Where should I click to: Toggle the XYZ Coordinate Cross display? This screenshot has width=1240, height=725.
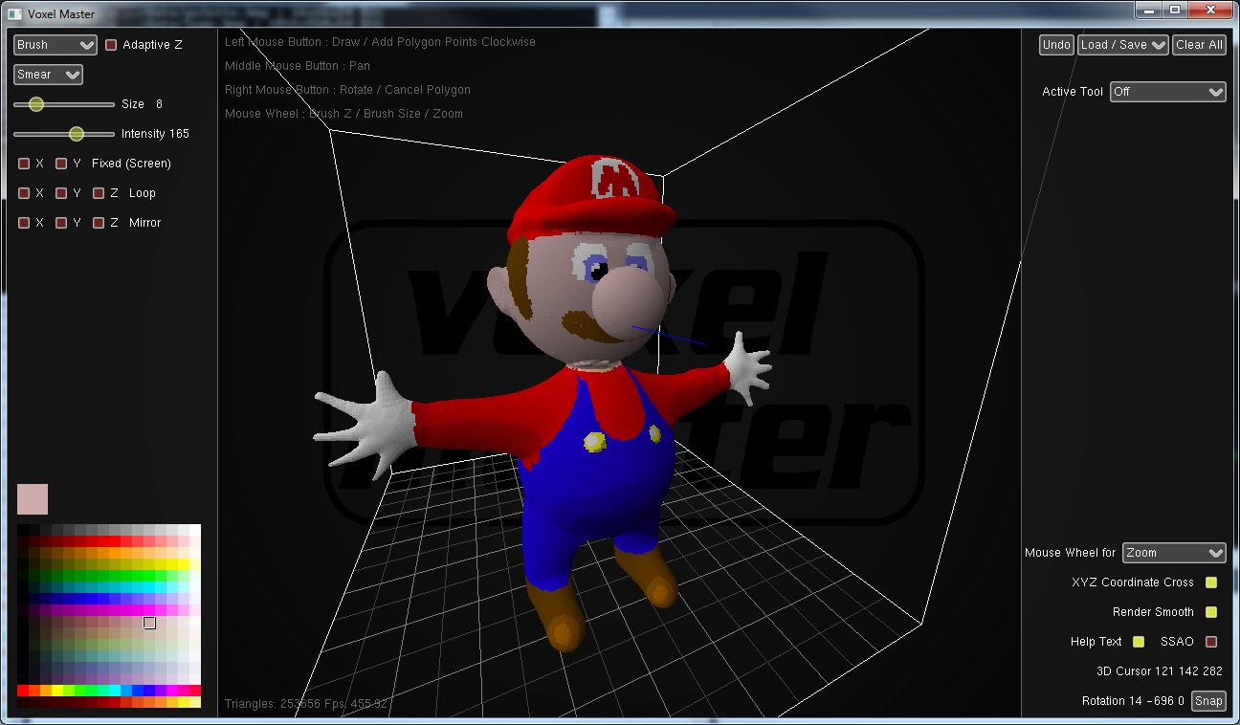(1211, 582)
